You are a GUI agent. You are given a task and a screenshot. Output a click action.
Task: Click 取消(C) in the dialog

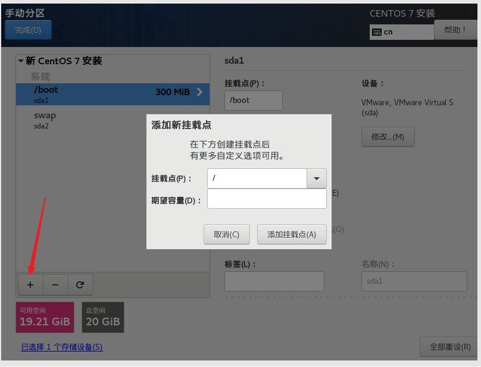pyautogui.click(x=227, y=234)
